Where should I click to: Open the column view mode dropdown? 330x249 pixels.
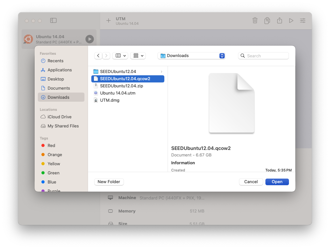120,56
